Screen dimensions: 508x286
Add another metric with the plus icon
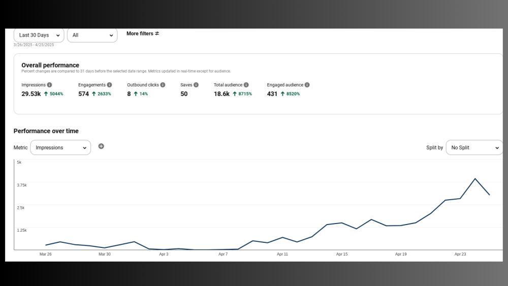101,146
